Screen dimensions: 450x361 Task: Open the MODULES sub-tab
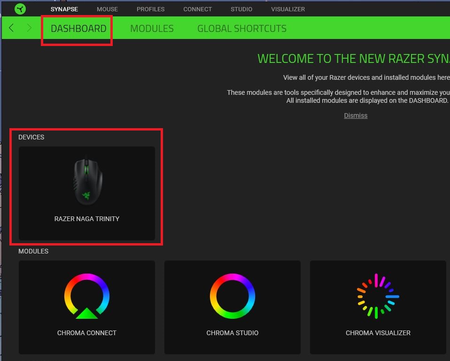pos(152,28)
